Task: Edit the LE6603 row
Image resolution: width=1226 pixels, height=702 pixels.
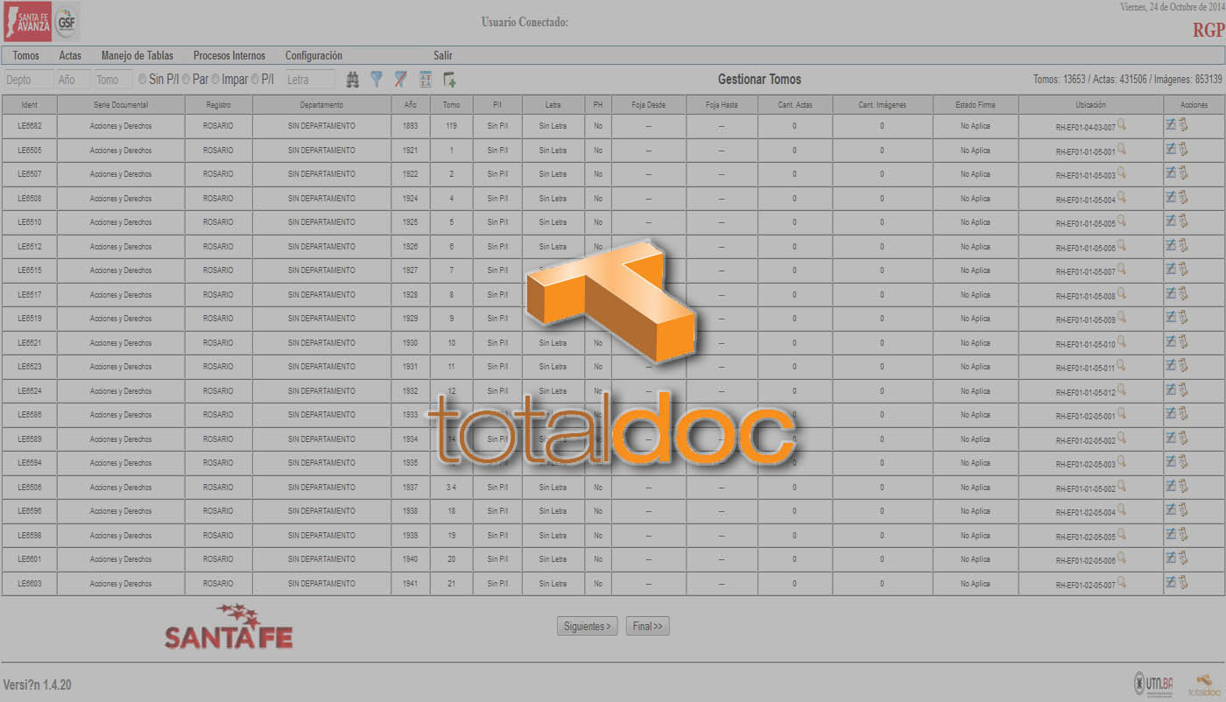Action: pos(1171,582)
